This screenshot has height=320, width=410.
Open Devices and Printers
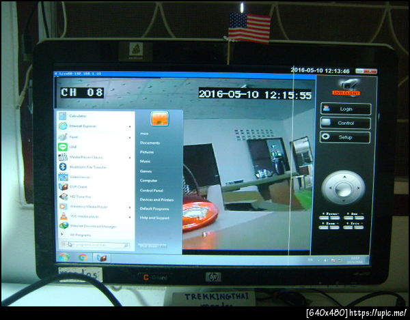[156, 200]
